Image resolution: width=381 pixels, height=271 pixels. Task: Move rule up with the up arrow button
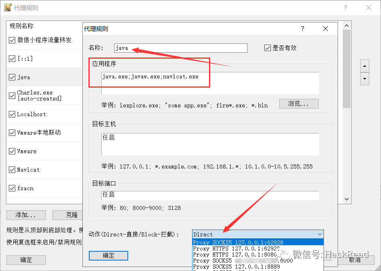(365, 66)
